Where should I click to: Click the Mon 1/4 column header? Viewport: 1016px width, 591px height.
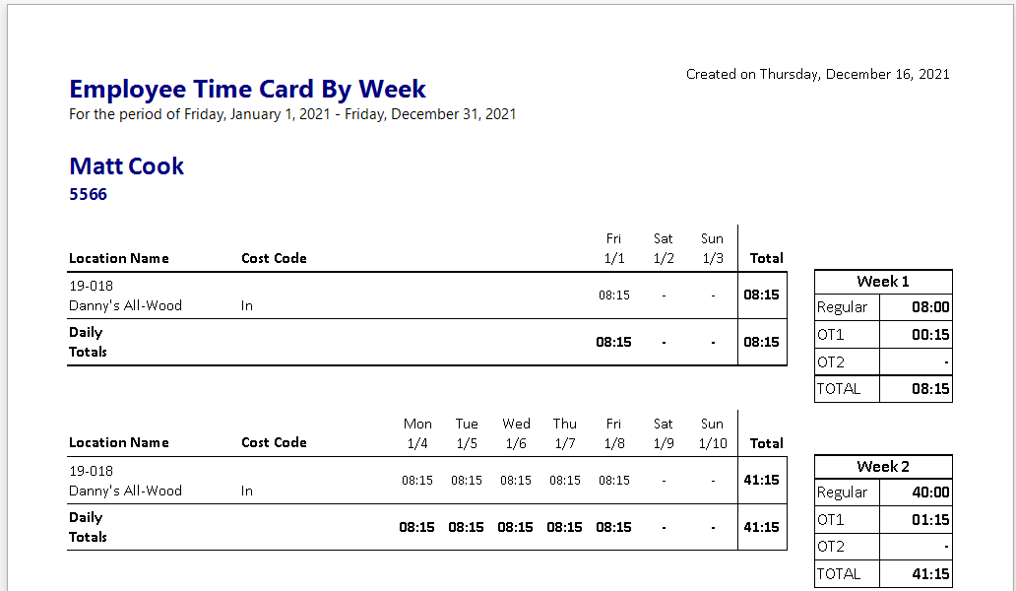pyautogui.click(x=417, y=433)
